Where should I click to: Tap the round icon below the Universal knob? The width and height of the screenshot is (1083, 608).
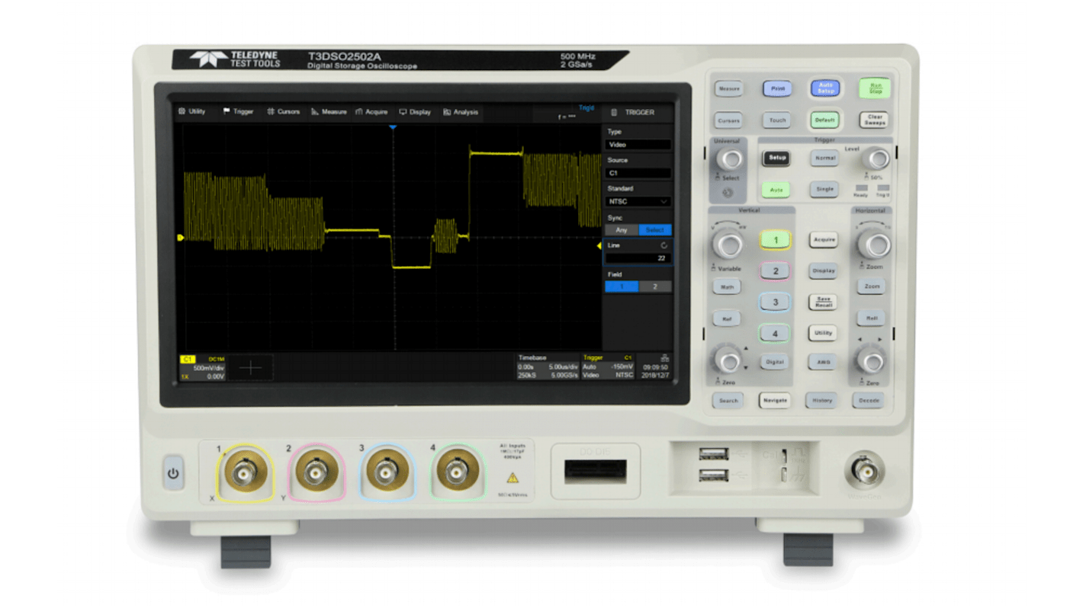[728, 193]
